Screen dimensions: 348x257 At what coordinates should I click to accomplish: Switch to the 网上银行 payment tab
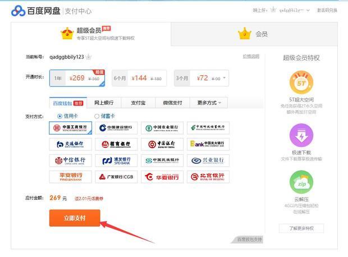click(x=104, y=103)
